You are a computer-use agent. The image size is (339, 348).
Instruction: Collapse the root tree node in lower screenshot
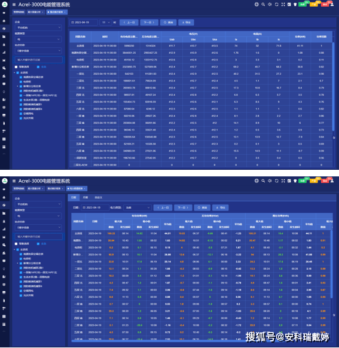point(14,249)
